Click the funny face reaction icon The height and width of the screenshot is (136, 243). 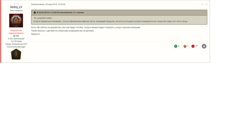click(x=184, y=46)
